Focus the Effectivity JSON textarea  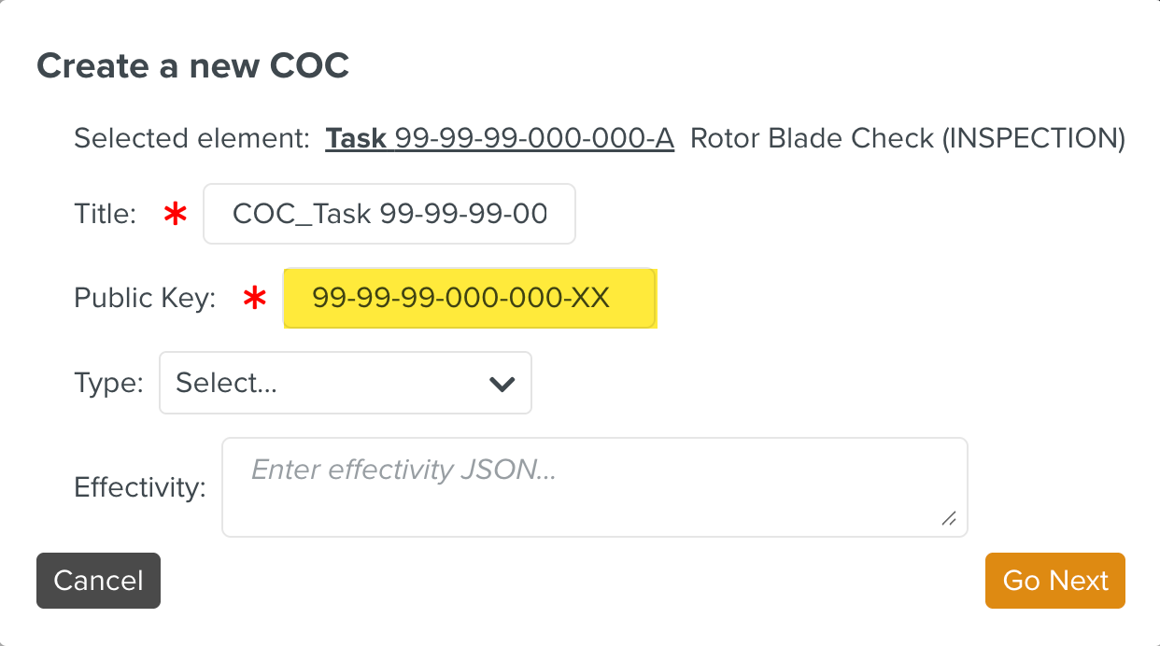click(x=594, y=485)
